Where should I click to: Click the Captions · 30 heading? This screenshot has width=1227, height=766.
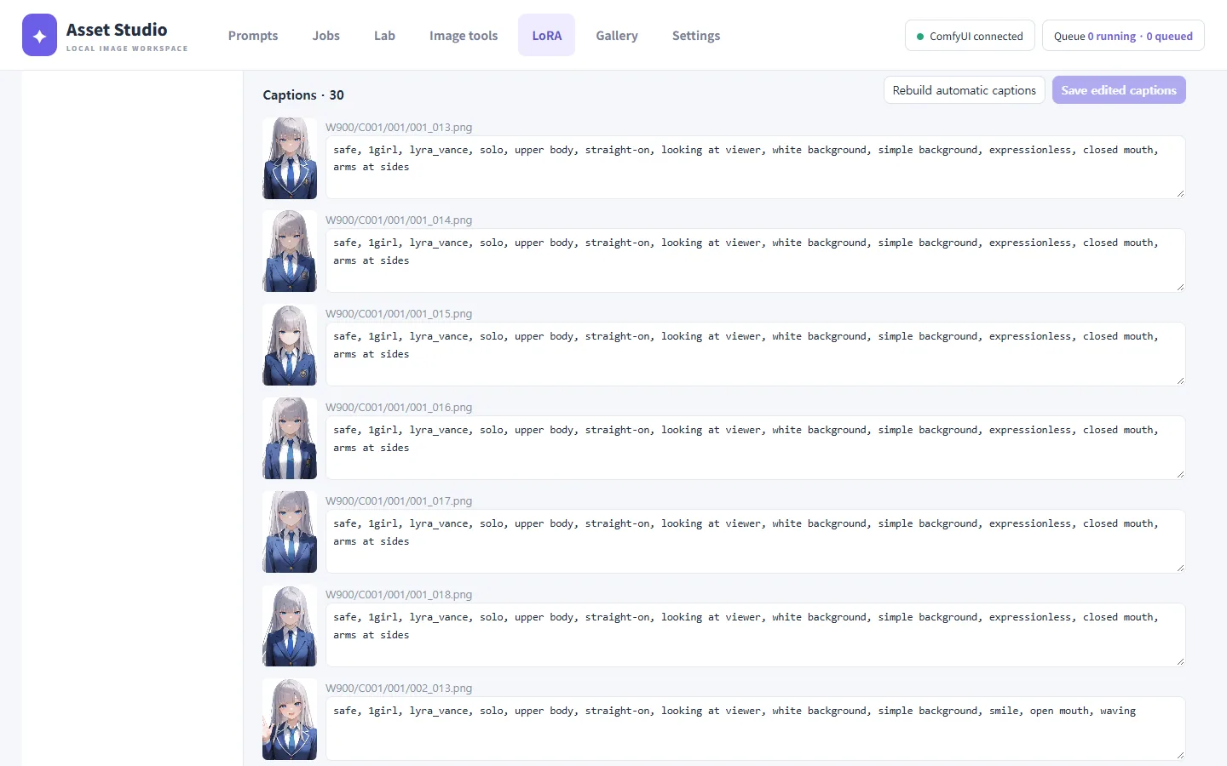303,95
